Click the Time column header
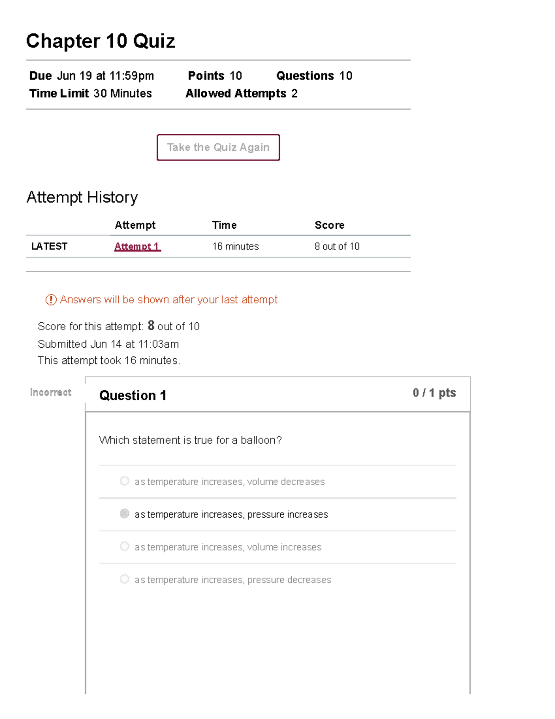555x719 pixels. point(224,225)
